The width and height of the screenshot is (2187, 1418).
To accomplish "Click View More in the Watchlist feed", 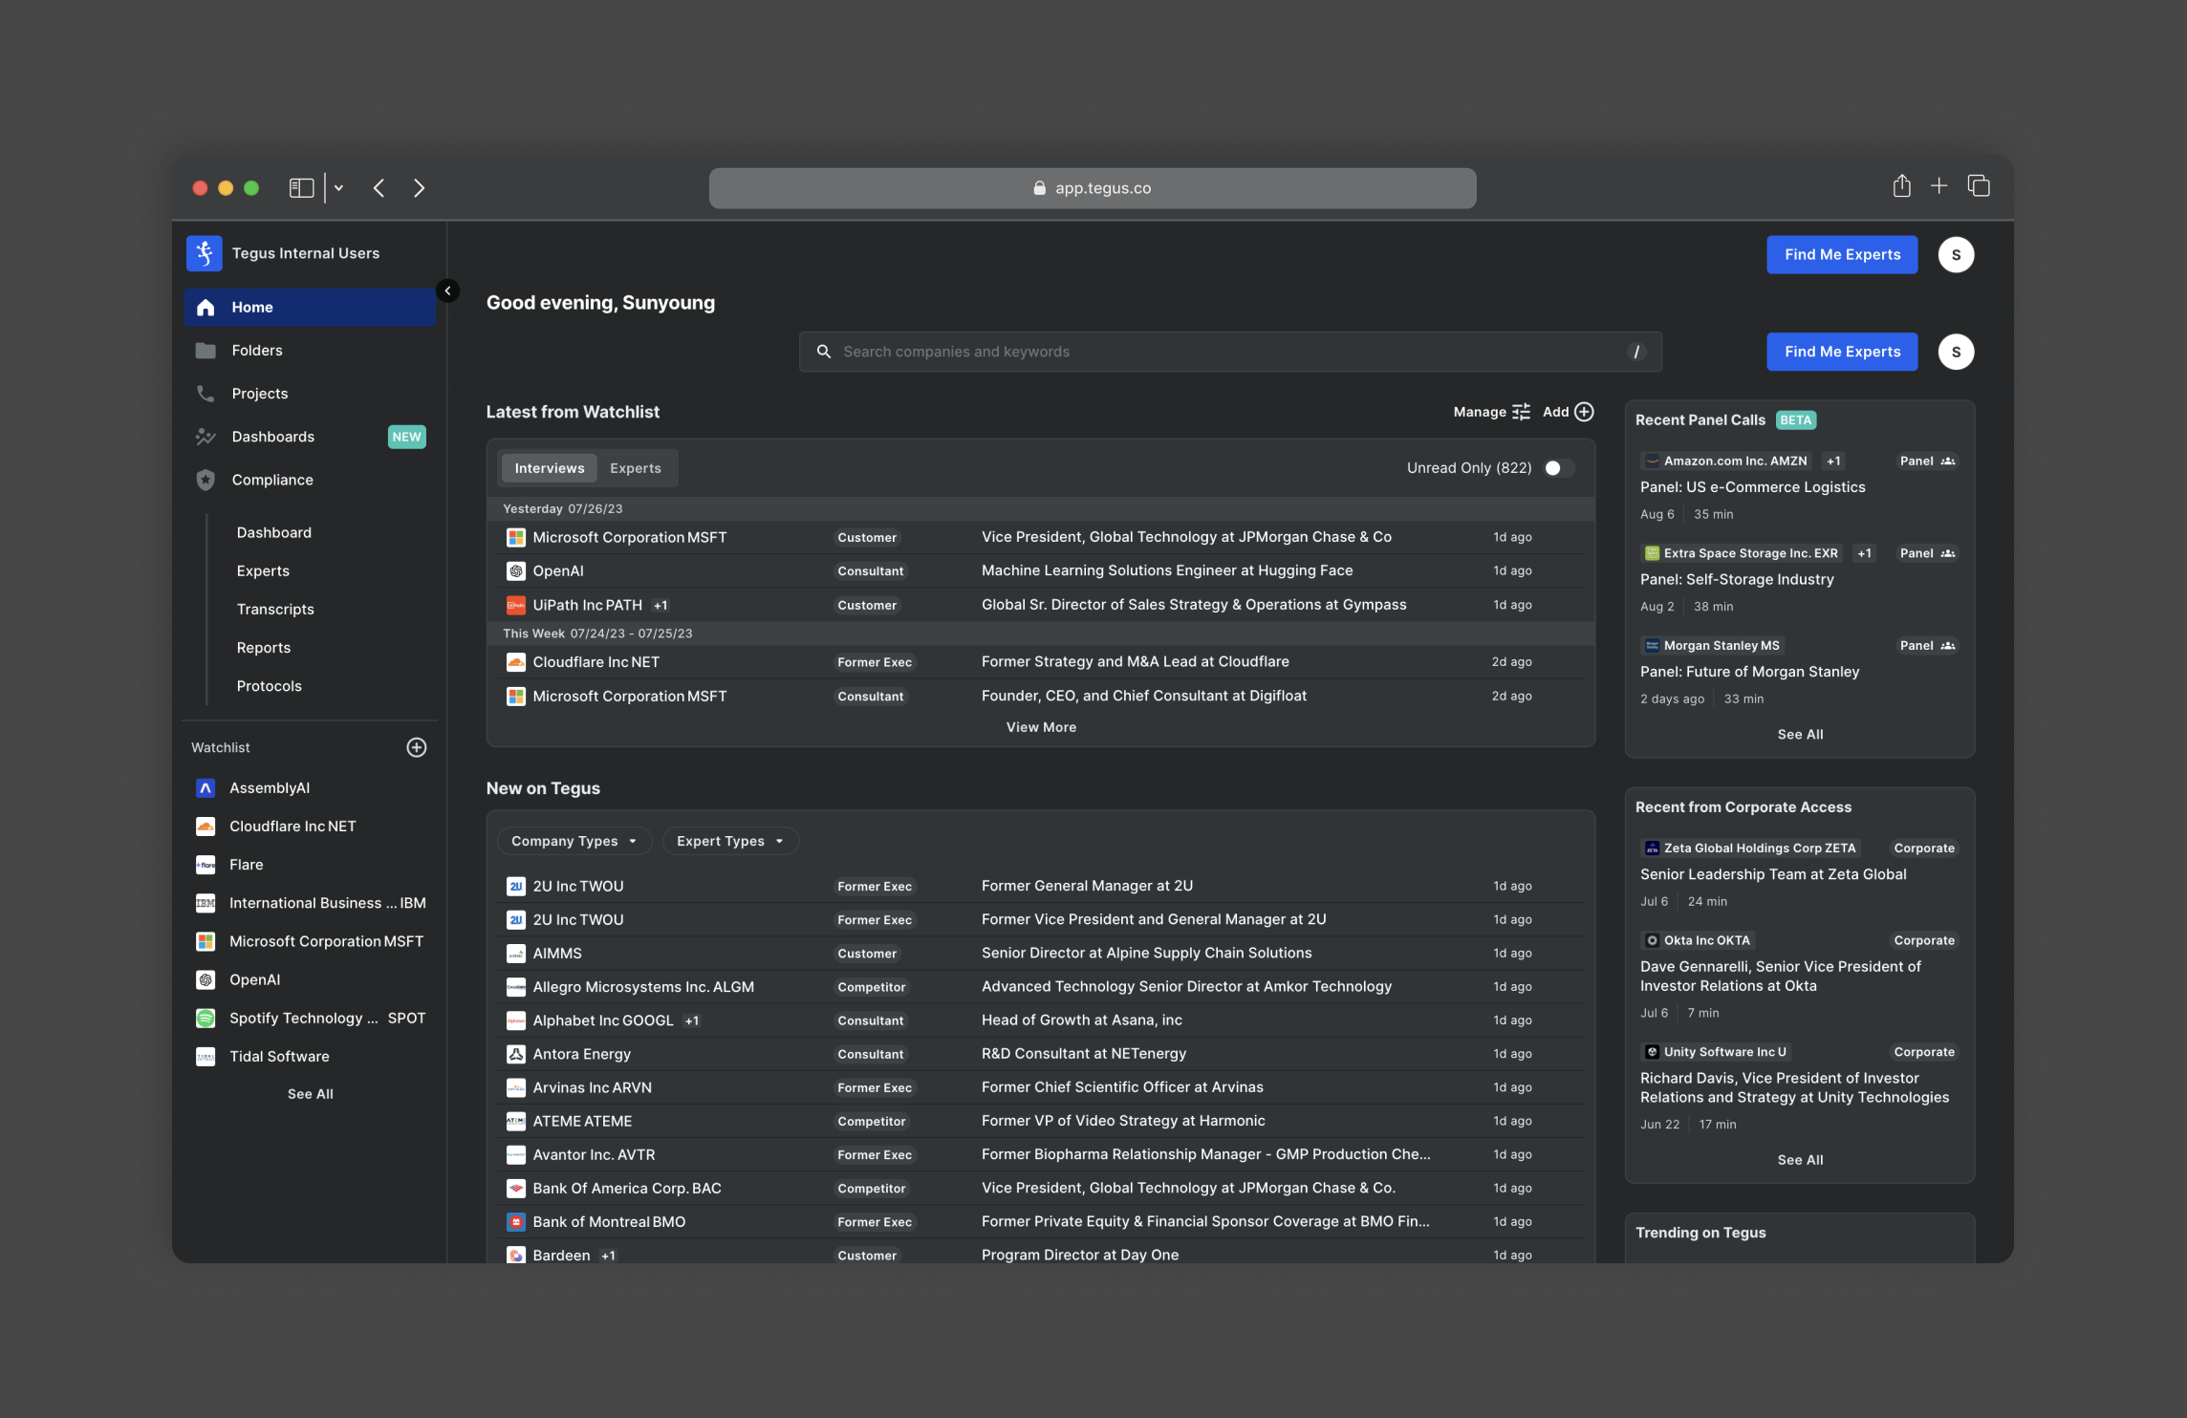I will click(x=1040, y=727).
